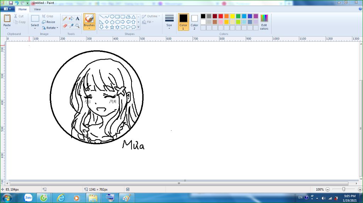Pick the yellow color swatch
The image size is (363, 203).
233,16
